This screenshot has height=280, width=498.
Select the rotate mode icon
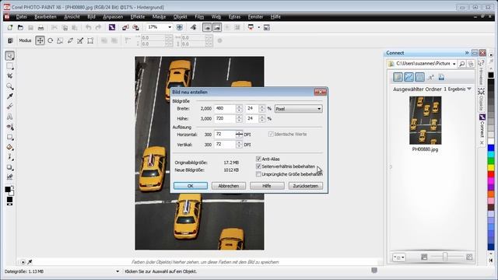pyautogui.click(x=50, y=40)
